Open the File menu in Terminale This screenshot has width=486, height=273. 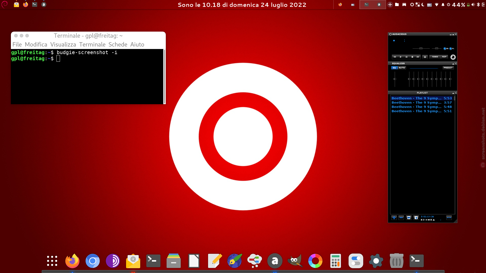click(x=17, y=44)
